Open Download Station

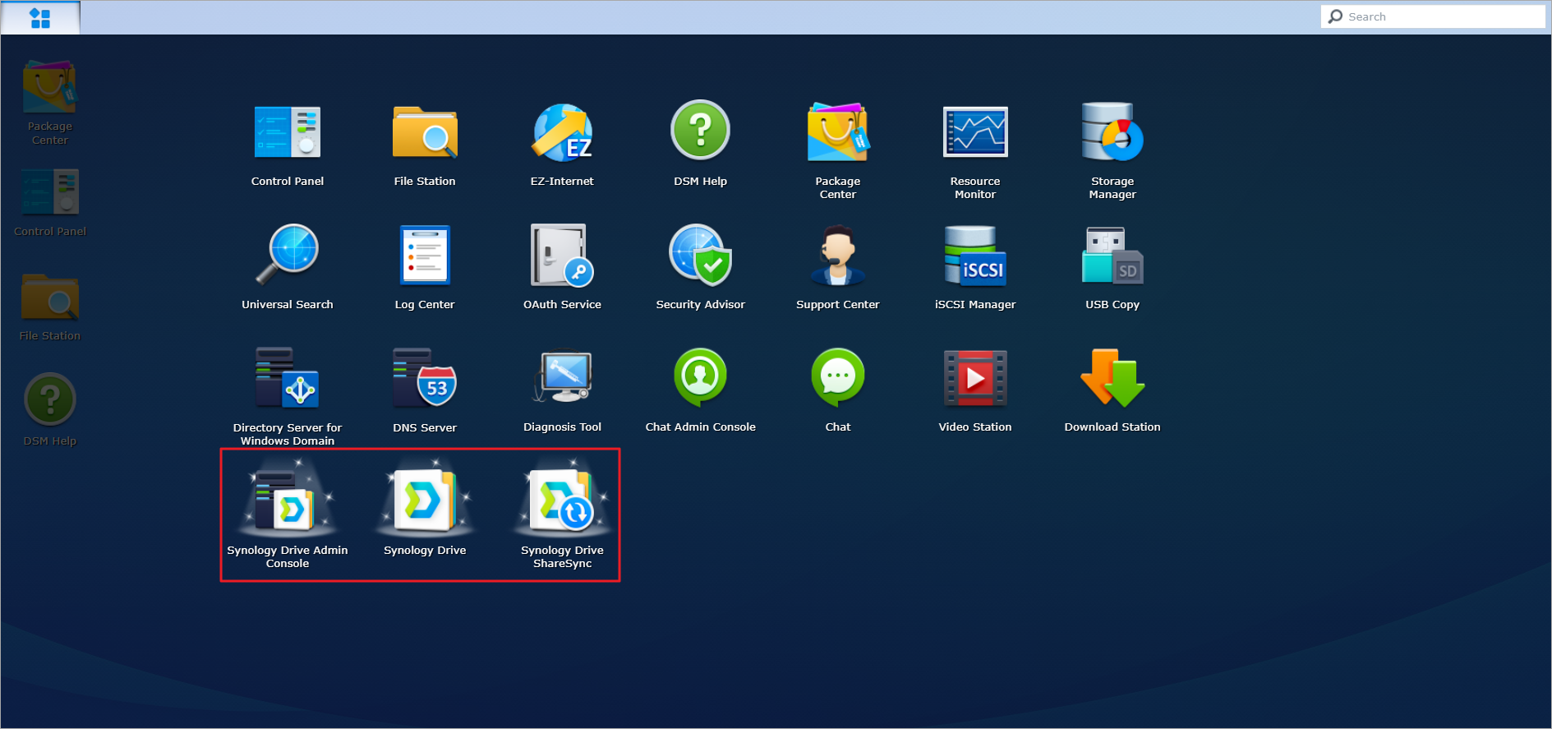(1112, 380)
